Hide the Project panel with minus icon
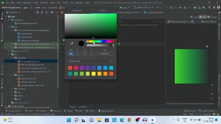 [x=57, y=12]
